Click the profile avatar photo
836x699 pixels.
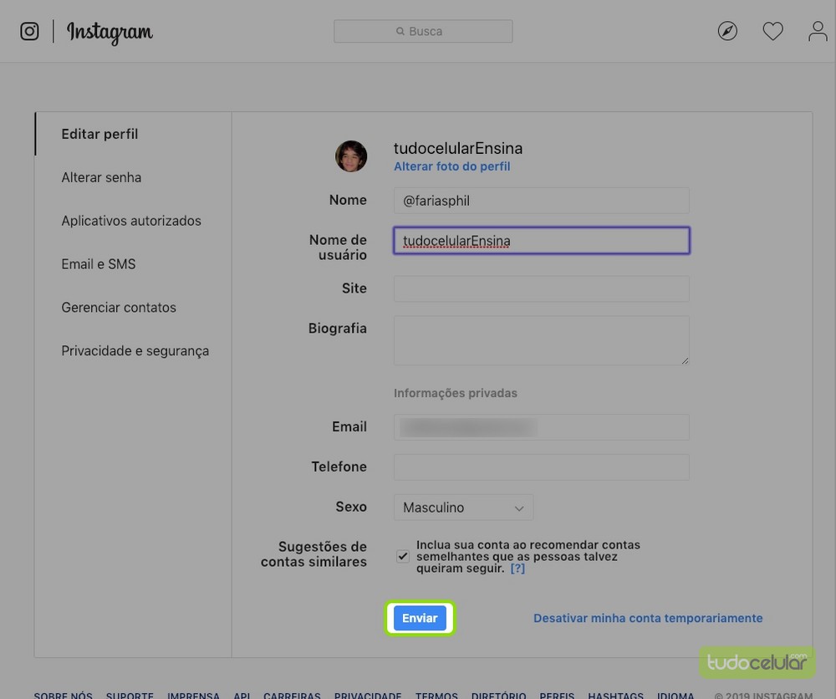(x=351, y=156)
